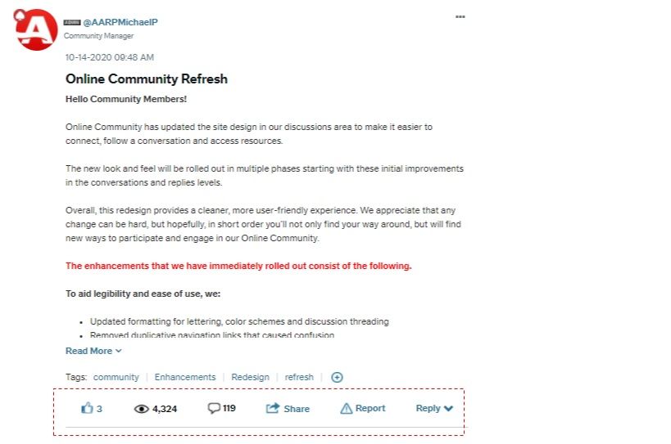671x444 pixels.
Task: Click the eye views icon
Action: (141, 409)
